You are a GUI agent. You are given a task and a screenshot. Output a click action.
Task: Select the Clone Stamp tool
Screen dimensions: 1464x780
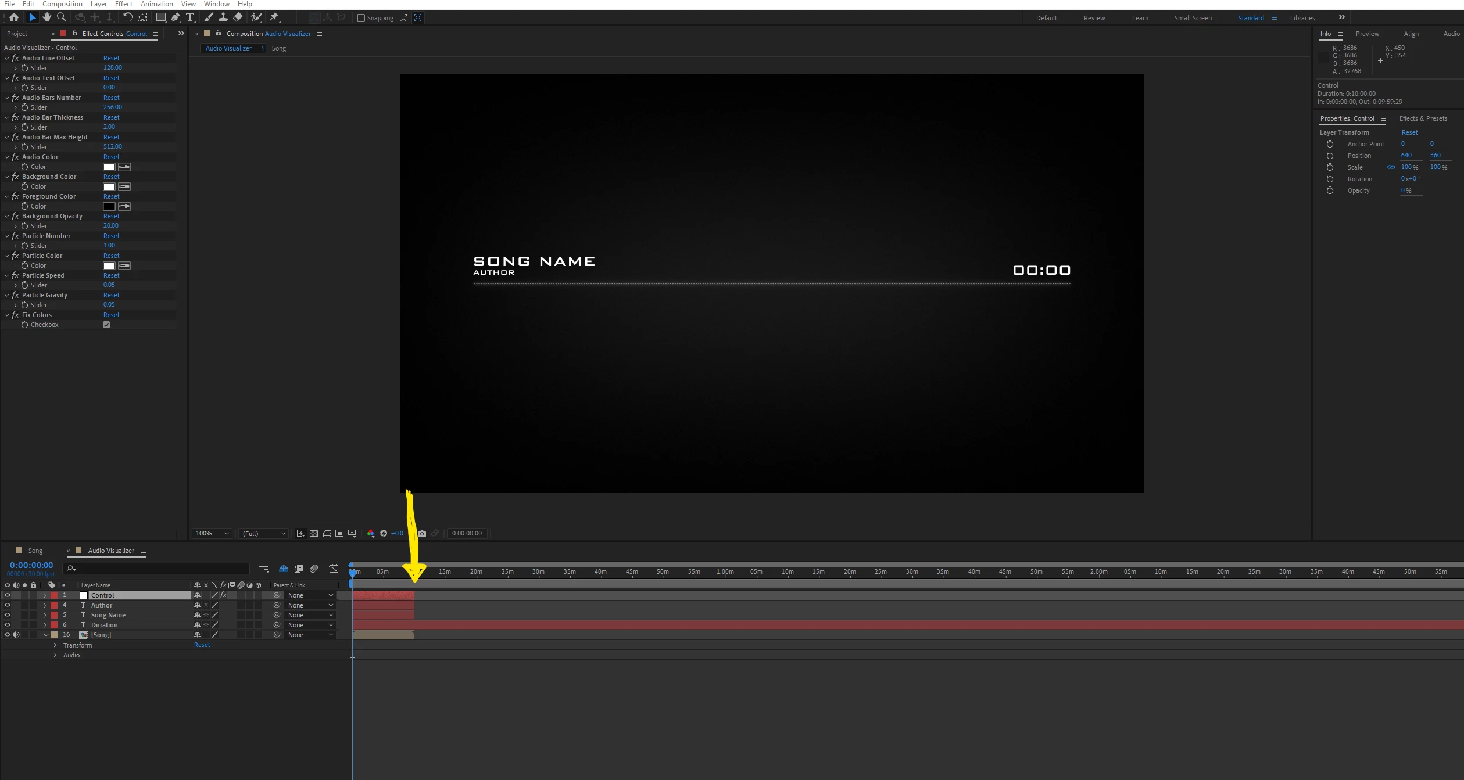[223, 17]
